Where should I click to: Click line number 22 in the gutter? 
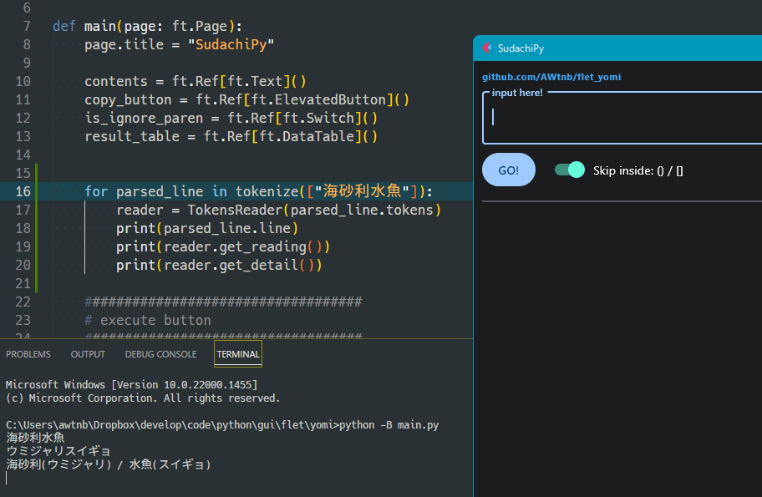pos(23,302)
